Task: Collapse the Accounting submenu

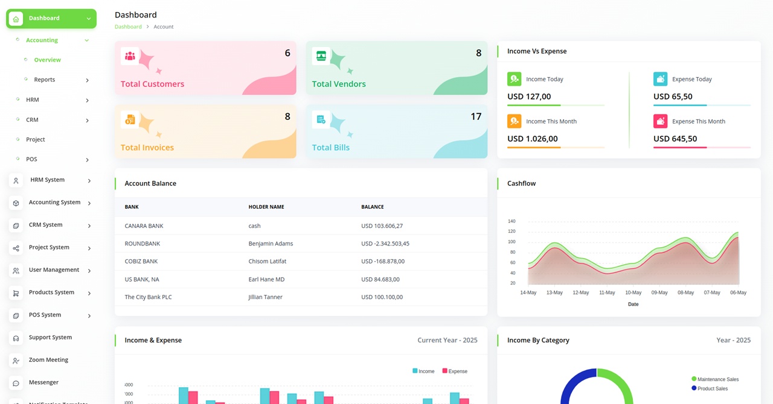Action: pyautogui.click(x=86, y=40)
